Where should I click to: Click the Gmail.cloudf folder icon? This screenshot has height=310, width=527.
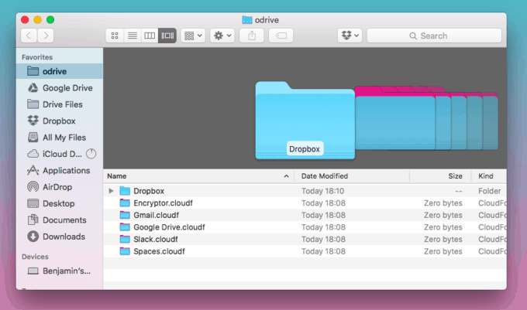click(125, 215)
